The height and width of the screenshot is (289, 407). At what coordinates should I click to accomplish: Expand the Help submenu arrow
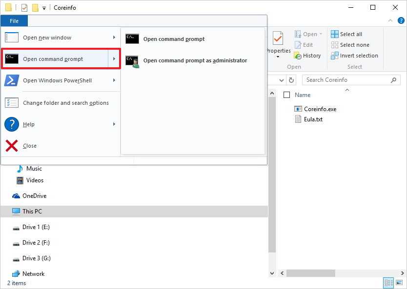(114, 124)
